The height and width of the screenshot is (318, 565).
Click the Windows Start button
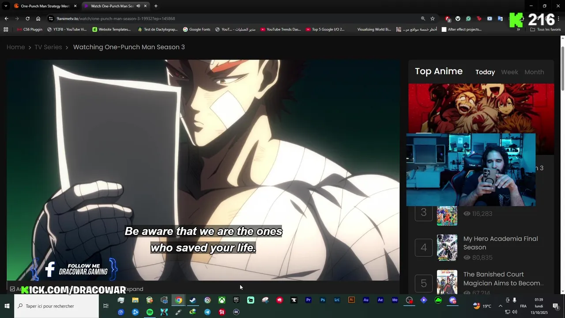click(x=7, y=306)
